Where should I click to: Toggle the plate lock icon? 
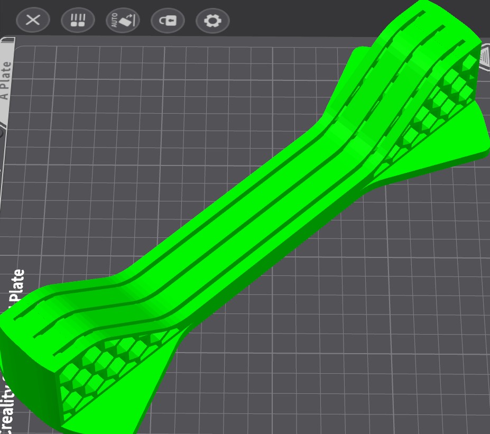[x=168, y=20]
